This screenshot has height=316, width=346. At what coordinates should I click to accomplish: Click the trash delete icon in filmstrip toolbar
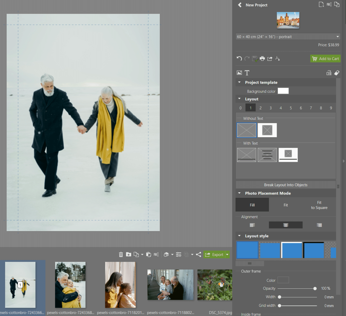point(121,254)
